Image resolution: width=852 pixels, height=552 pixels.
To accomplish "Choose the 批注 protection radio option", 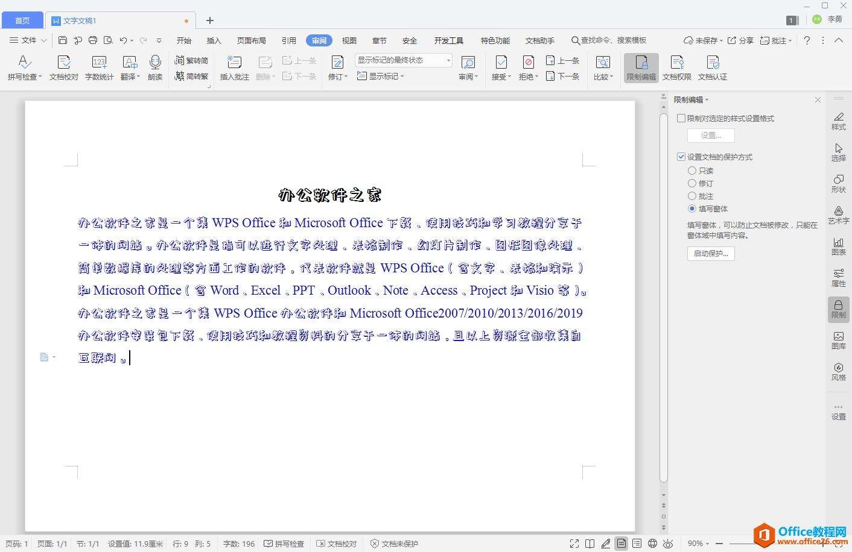I will point(692,196).
